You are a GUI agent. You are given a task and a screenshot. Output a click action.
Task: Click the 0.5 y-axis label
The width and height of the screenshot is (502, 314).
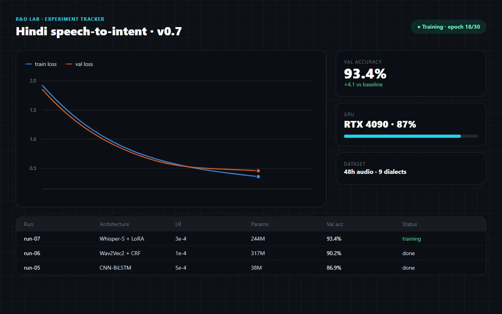tap(33, 169)
